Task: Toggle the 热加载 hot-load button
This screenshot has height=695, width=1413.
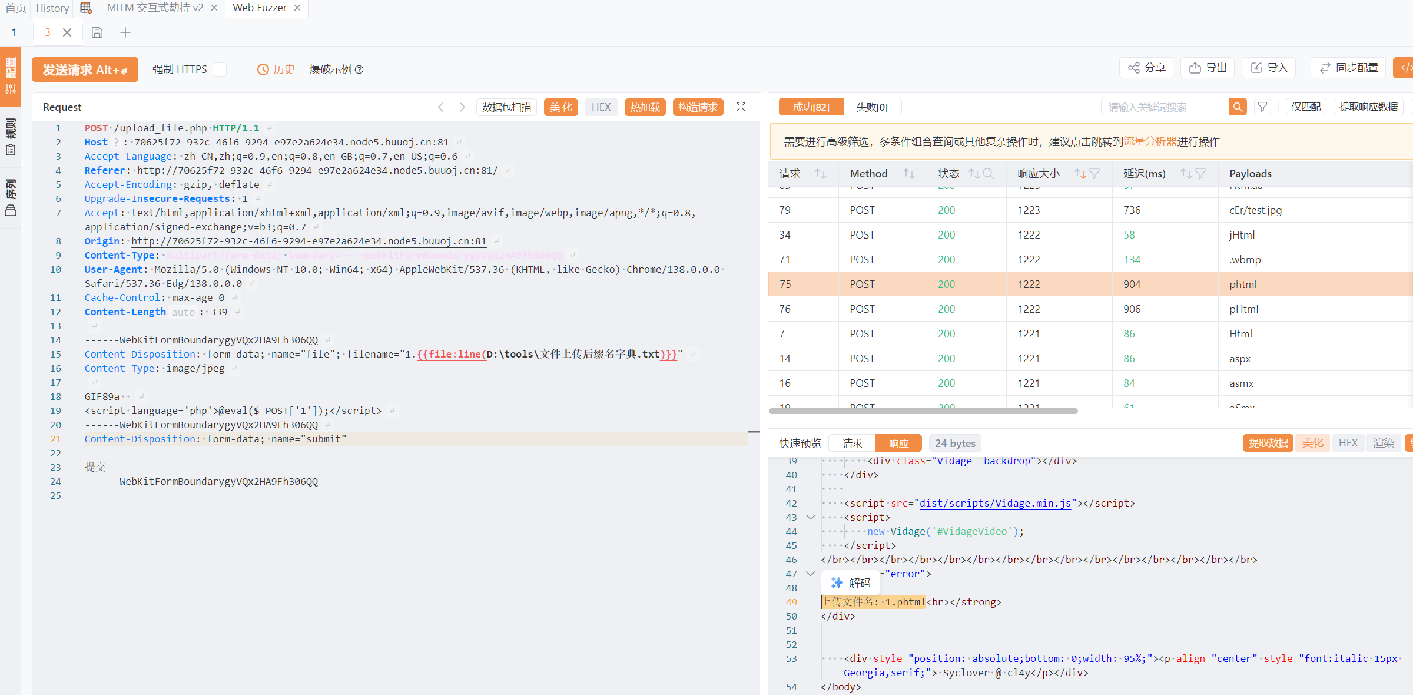Action: [645, 107]
